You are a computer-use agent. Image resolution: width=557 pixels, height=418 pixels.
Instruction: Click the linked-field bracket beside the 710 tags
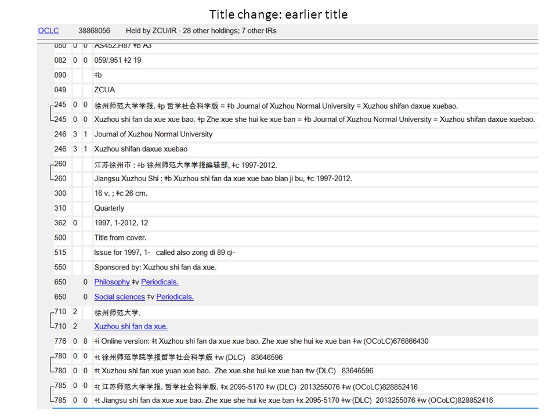pyautogui.click(x=52, y=319)
